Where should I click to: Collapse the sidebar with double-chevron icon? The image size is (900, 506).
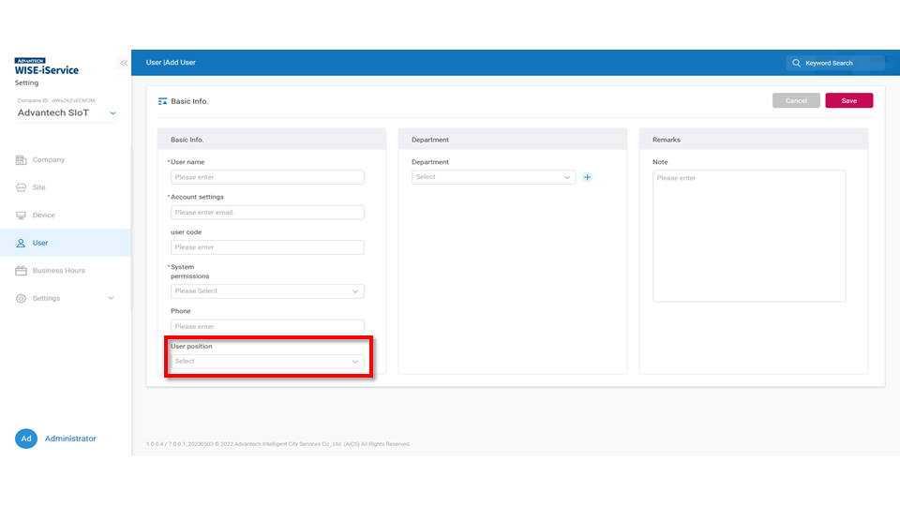pyautogui.click(x=123, y=63)
